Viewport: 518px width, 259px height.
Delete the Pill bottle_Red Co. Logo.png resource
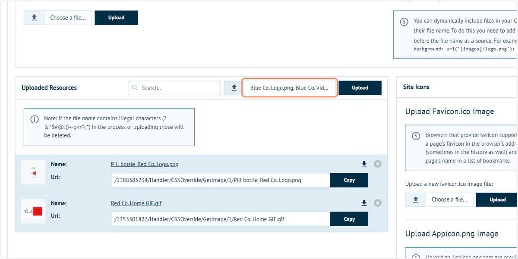pyautogui.click(x=378, y=164)
